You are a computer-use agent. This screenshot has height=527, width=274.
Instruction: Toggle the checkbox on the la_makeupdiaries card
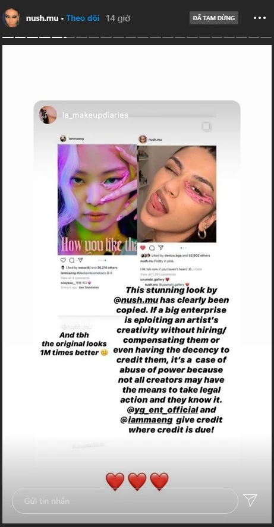point(206,127)
